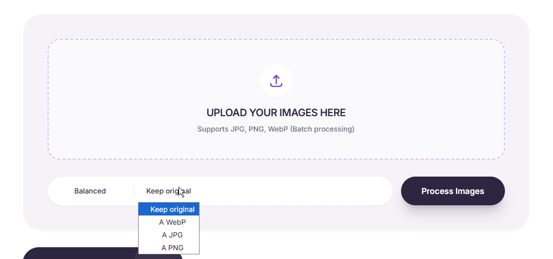Click the purple upload arrow icon

276,80
